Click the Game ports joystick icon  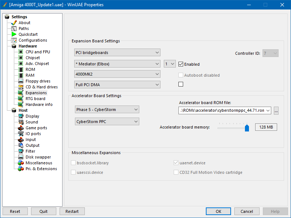tap(21, 128)
